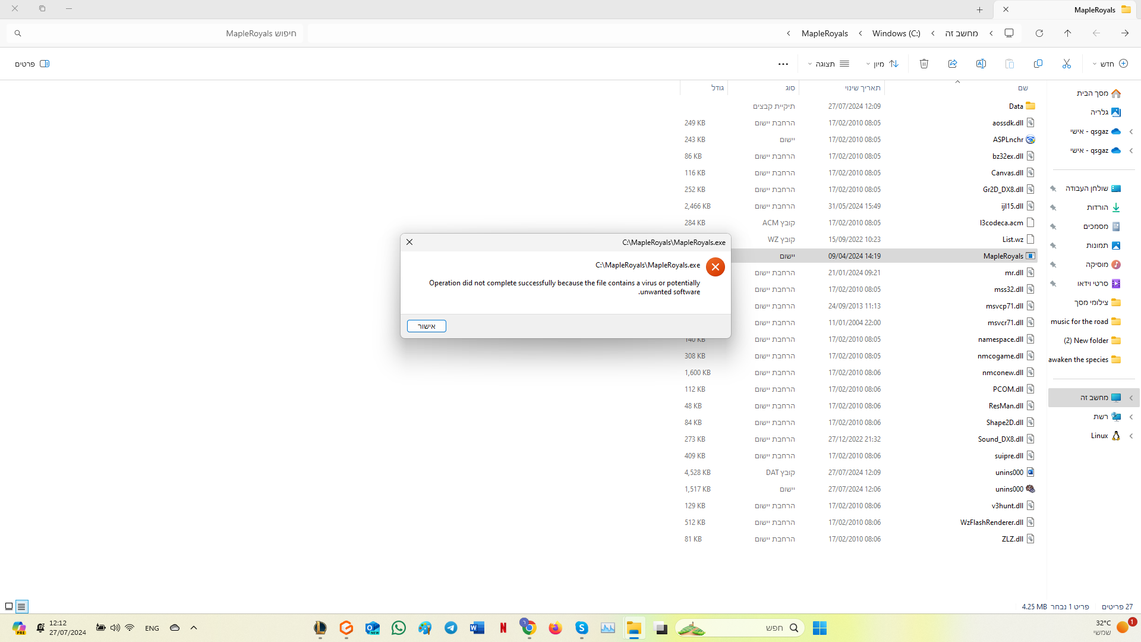Open the Firefox icon in the taskbar
The image size is (1141, 642).
pyautogui.click(x=555, y=628)
